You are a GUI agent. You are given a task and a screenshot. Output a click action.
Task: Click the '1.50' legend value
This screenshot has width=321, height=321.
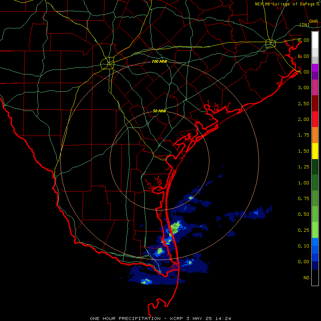[304, 151]
